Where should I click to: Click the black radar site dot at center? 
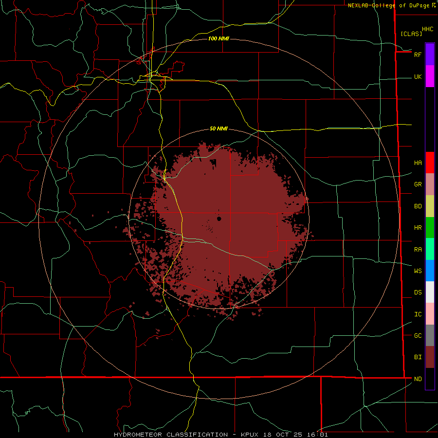(x=219, y=219)
